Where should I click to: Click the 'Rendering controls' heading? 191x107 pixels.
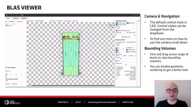[x=121, y=21]
